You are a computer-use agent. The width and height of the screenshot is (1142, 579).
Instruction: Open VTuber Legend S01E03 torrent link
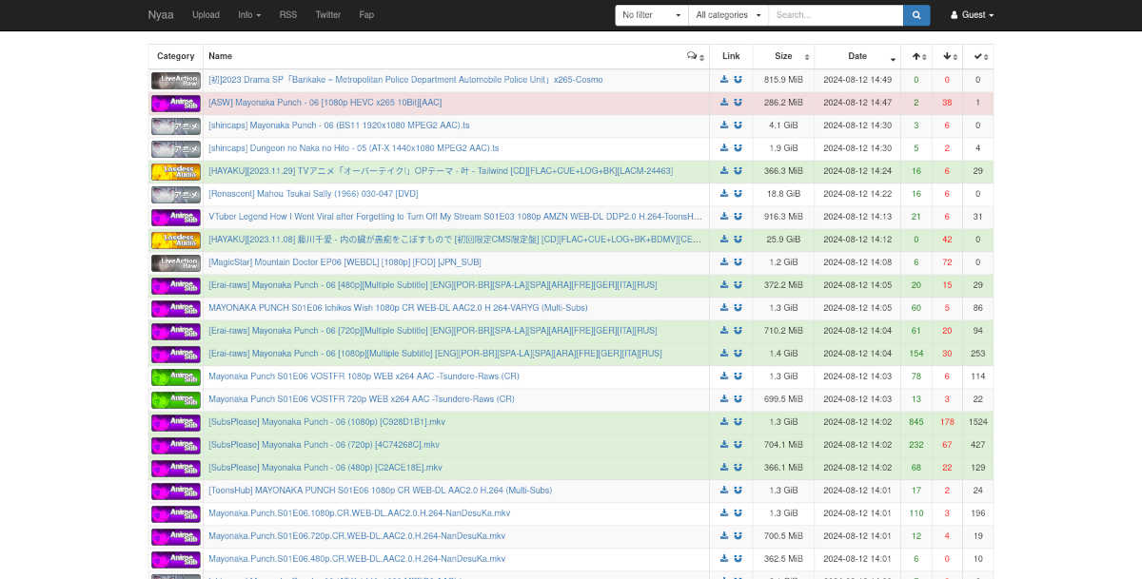[456, 217]
